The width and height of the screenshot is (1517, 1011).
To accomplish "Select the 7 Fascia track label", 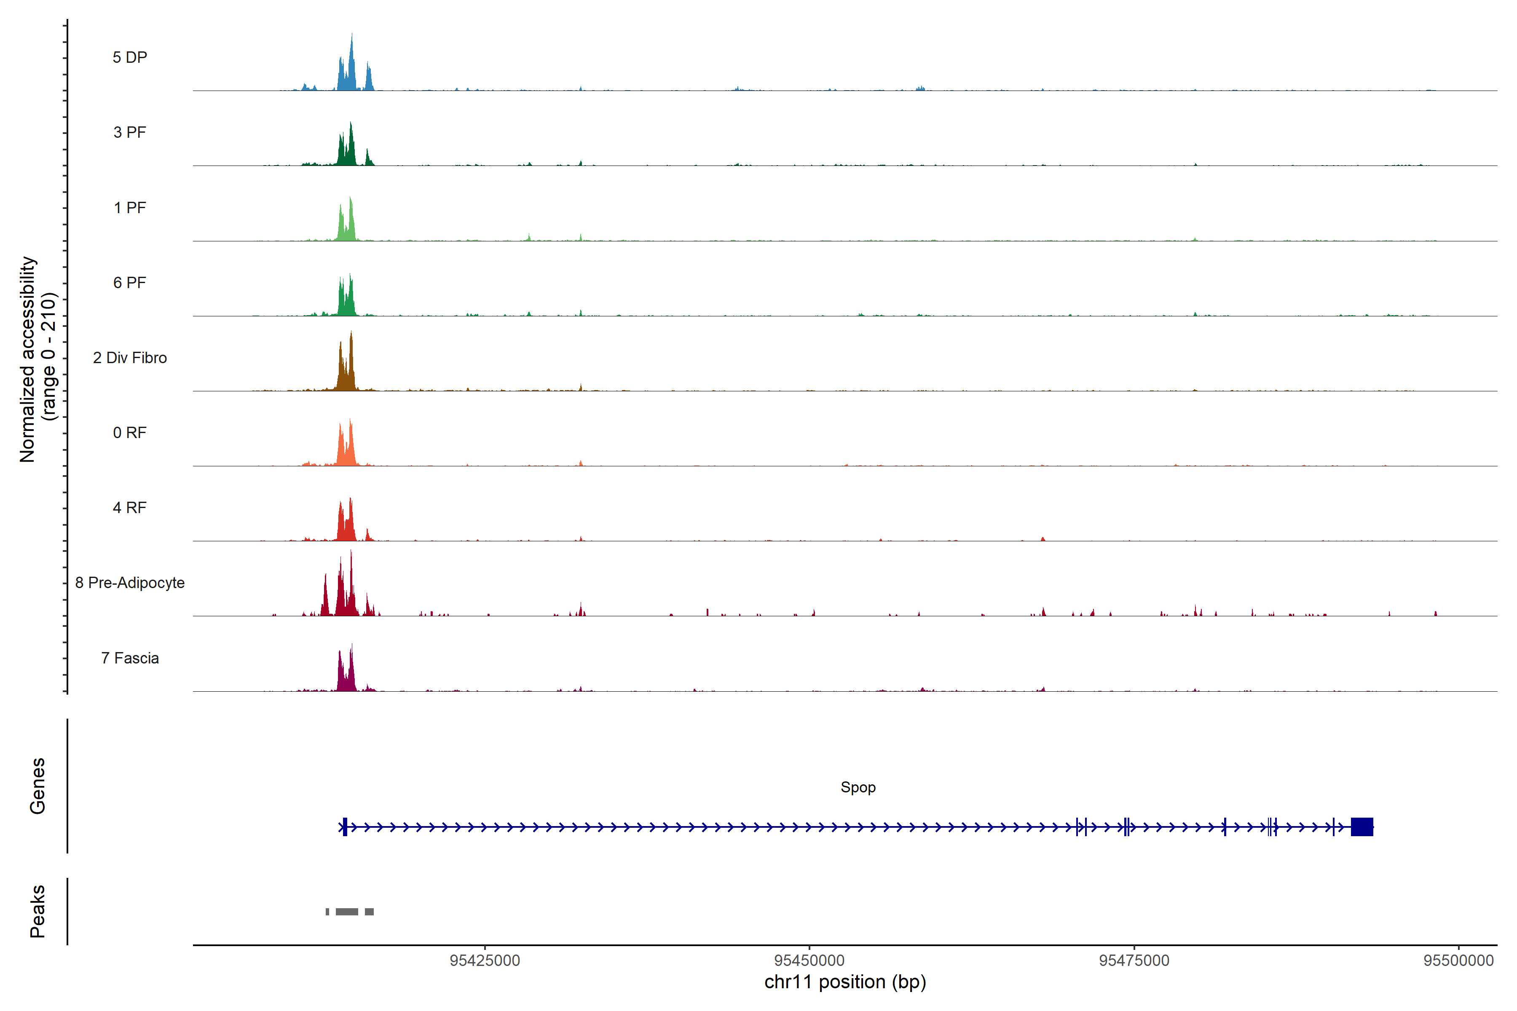I will (x=130, y=658).
